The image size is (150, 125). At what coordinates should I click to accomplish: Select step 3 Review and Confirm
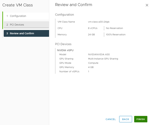[26, 33]
